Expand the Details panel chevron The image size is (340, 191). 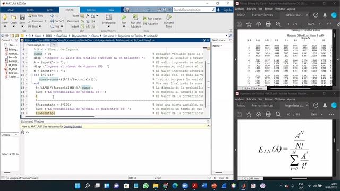pyautogui.click(x=16, y=135)
